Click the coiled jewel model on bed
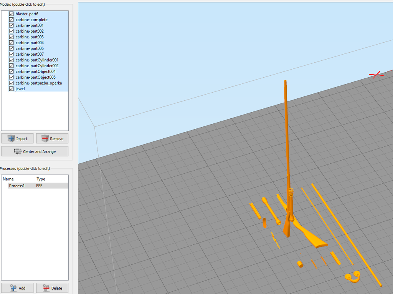This screenshot has height=294, width=393. pyautogui.click(x=352, y=277)
